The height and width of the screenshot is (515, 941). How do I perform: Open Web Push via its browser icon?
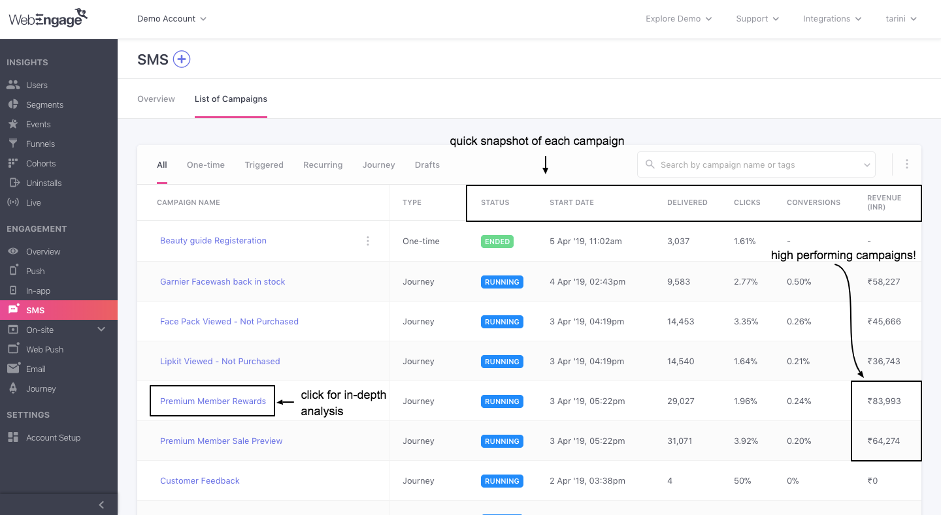(x=13, y=349)
